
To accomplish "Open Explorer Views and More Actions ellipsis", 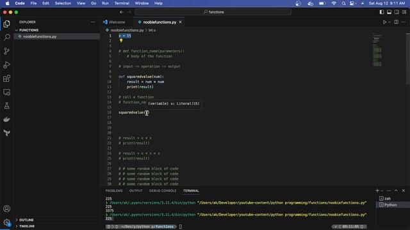I will click(93, 22).
